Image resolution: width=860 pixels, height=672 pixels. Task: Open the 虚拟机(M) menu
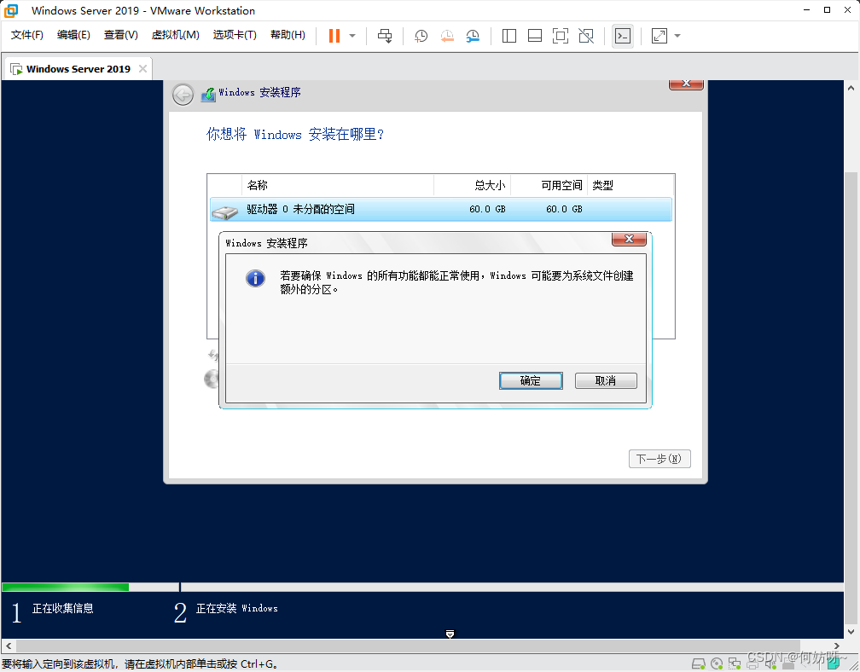pyautogui.click(x=175, y=35)
